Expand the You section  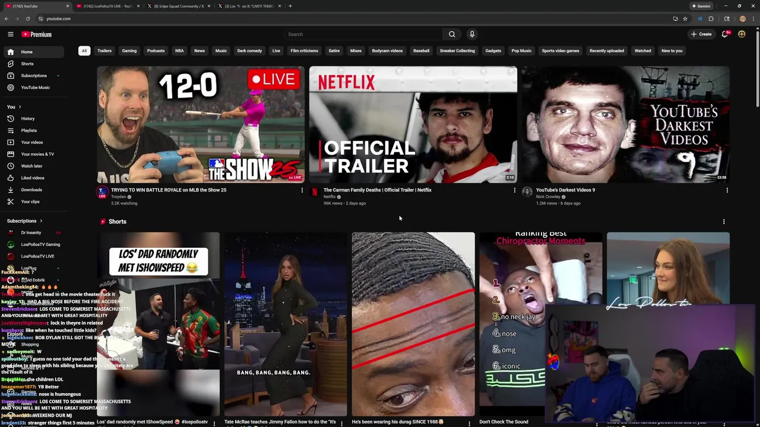[14, 107]
